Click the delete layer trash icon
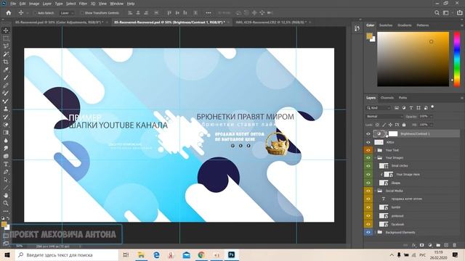 (454, 245)
